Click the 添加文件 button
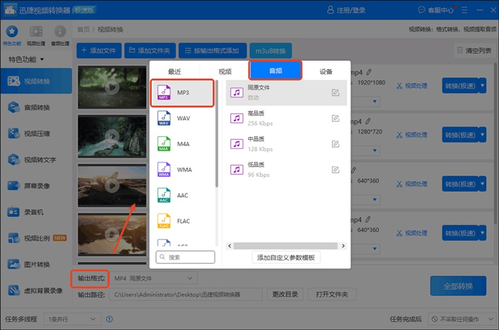The image size is (499, 330). click(x=99, y=51)
